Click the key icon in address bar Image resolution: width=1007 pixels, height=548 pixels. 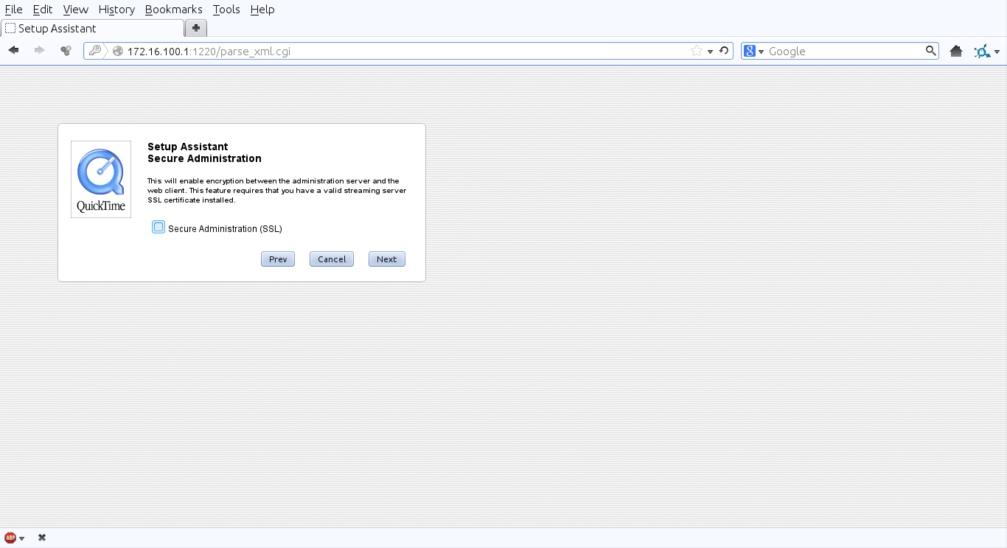[x=94, y=51]
